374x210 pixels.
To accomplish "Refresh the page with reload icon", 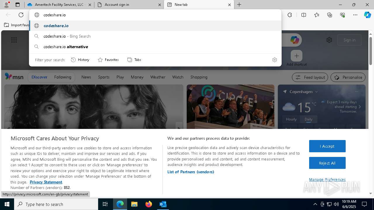I will coord(21,15).
